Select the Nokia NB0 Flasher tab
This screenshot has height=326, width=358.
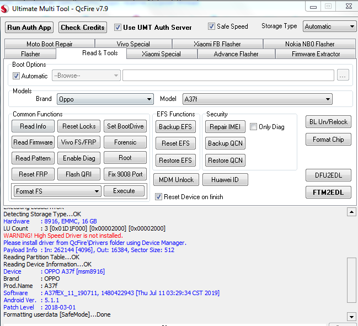coord(309,44)
